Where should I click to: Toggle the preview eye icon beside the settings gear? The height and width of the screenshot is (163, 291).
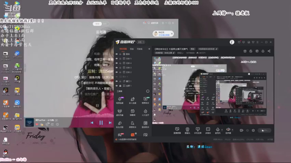247,130
